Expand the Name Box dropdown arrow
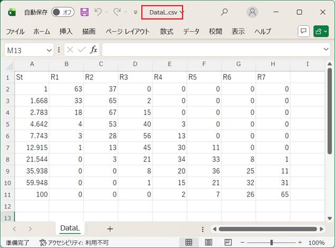Viewport: 335px width, 248px height. click(49, 49)
